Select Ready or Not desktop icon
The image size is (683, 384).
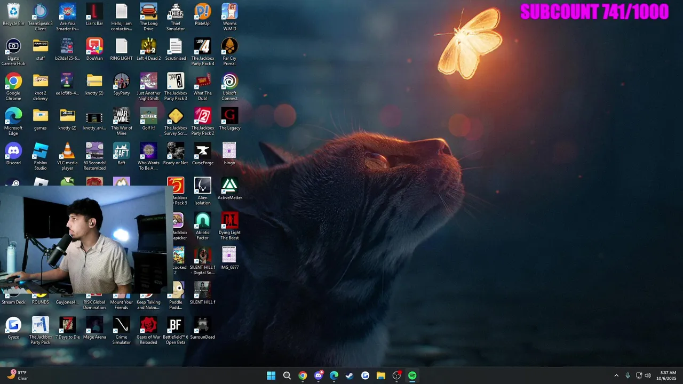coord(176,154)
